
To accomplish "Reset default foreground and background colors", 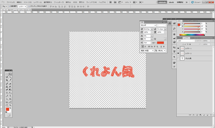I will tap(6, 112).
